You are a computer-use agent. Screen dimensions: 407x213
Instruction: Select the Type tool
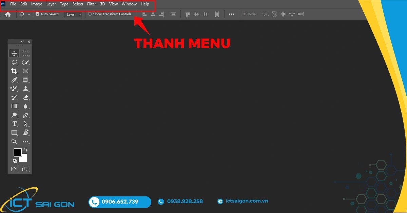point(14,124)
